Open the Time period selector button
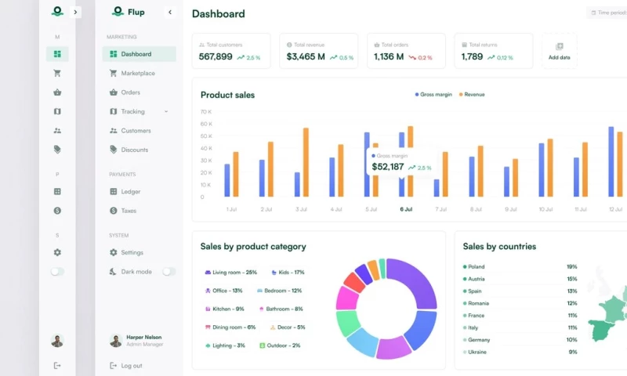 click(x=608, y=13)
